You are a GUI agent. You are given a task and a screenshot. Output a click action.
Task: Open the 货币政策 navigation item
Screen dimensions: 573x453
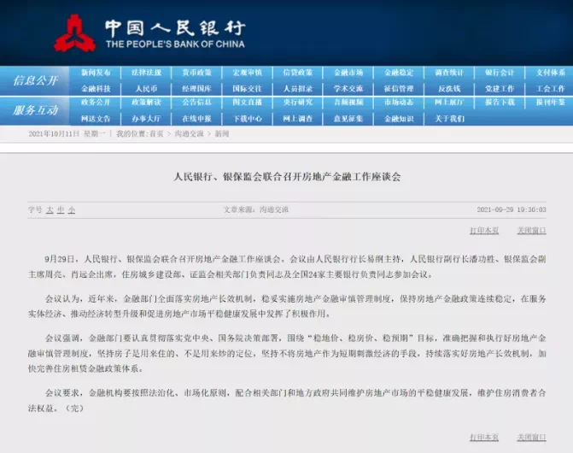point(197,73)
